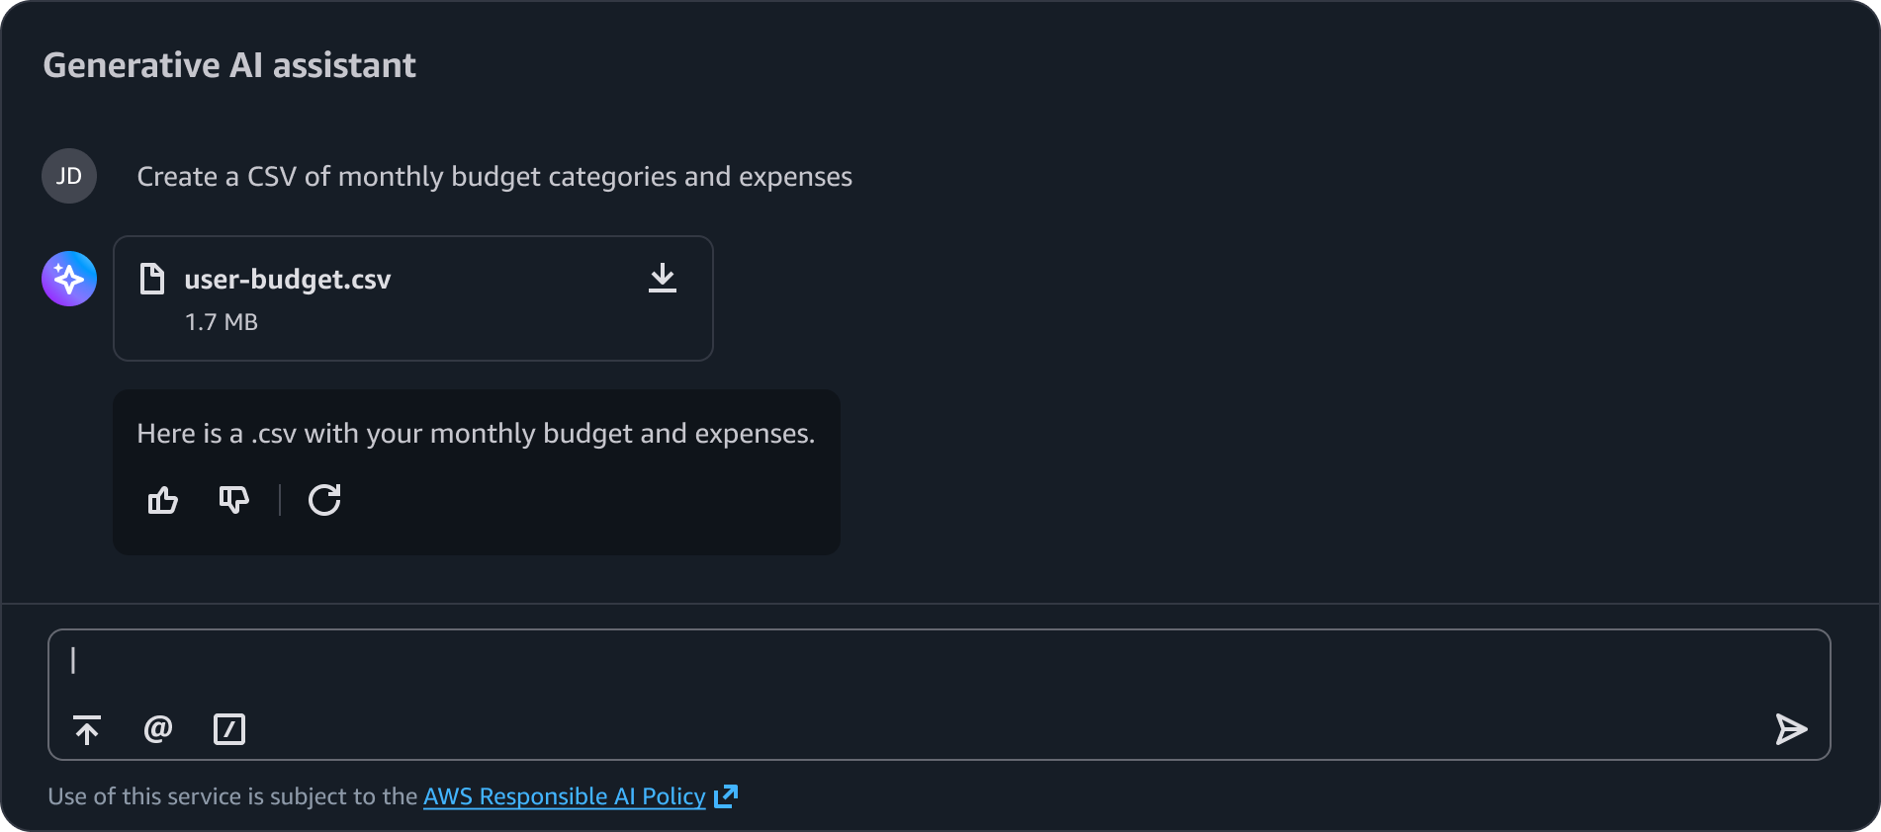Image resolution: width=1881 pixels, height=832 pixels.
Task: Give the response a thumbs up
Action: pyautogui.click(x=163, y=500)
